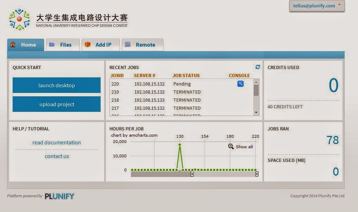Select job row 218

click(x=181, y=100)
